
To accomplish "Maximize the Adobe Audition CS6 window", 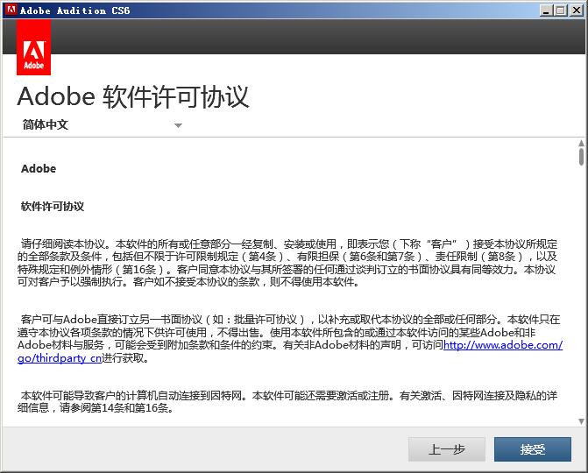I will tap(561, 11).
